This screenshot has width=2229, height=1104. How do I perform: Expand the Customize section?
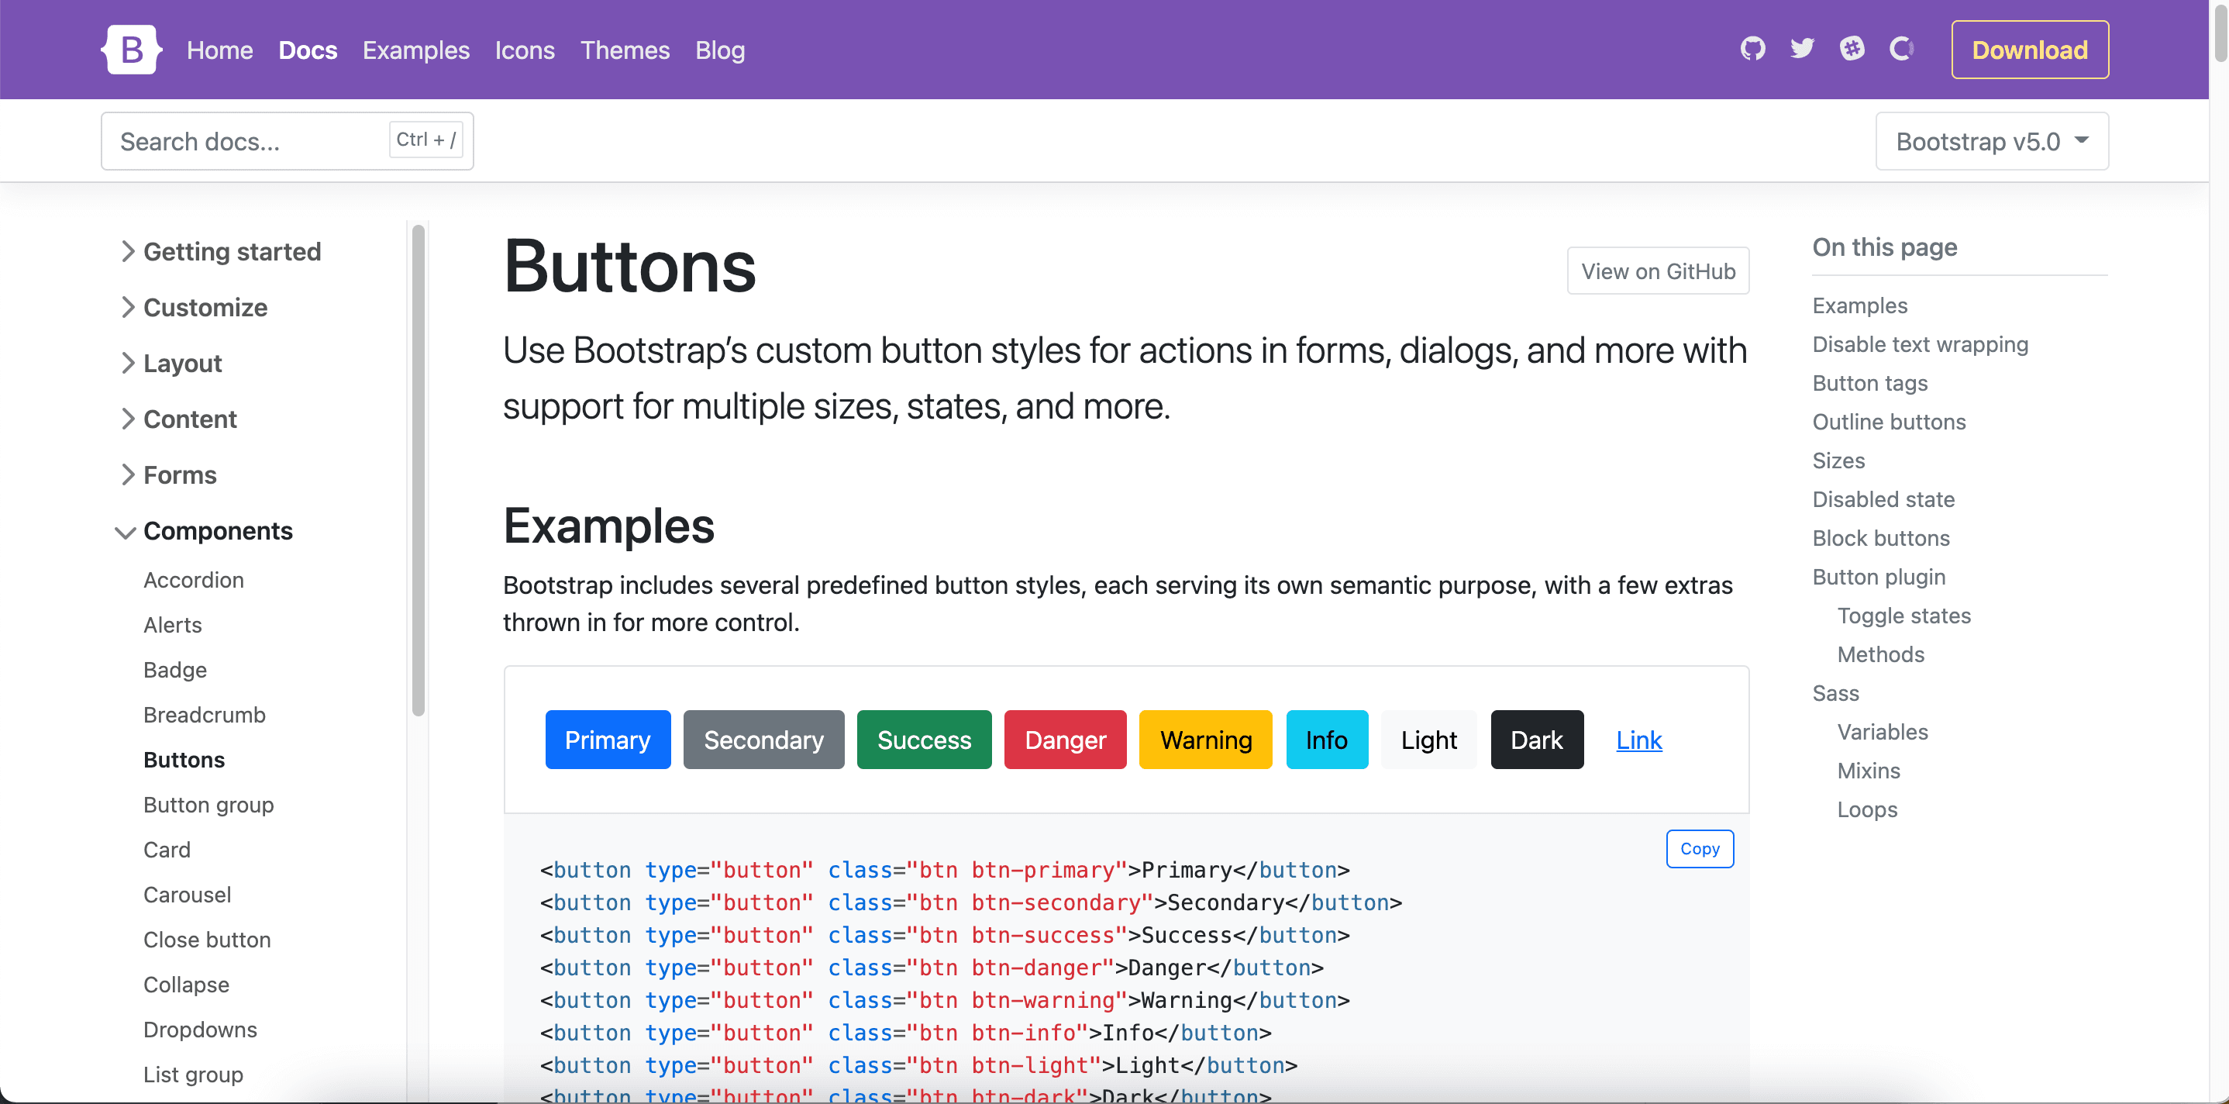point(193,307)
